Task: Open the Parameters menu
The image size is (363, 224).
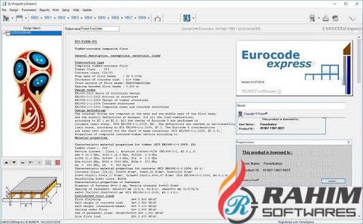Action: [28, 10]
